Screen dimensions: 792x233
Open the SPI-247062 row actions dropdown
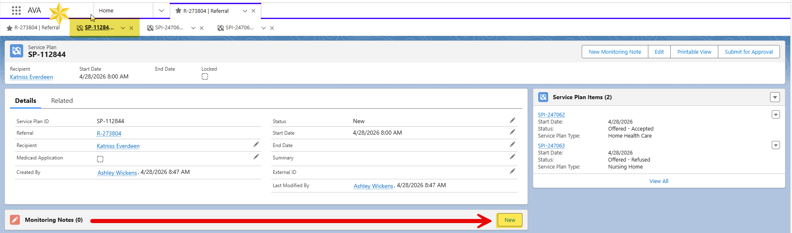click(x=776, y=114)
